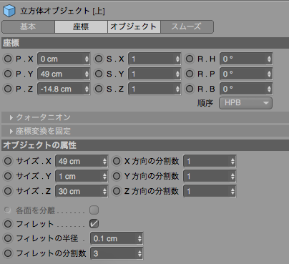Click the フィレットの分割数 field showing 3
The image size is (289, 264).
click(x=117, y=253)
